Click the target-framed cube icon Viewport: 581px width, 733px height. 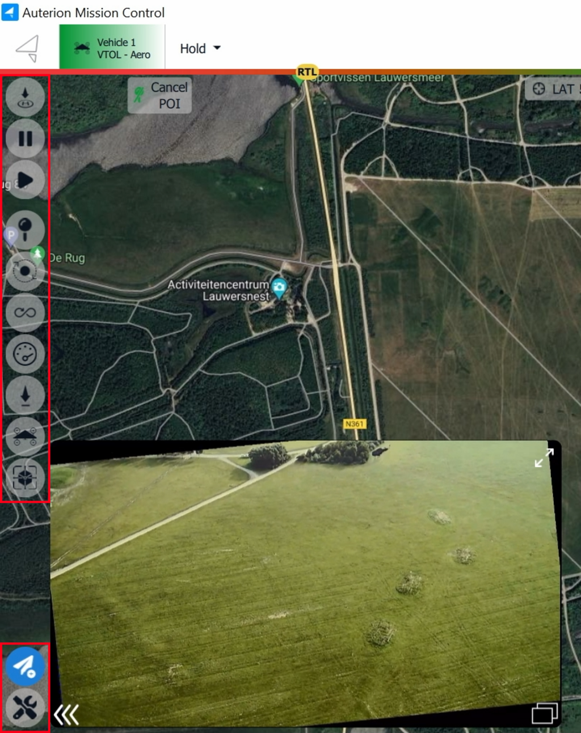(x=25, y=477)
